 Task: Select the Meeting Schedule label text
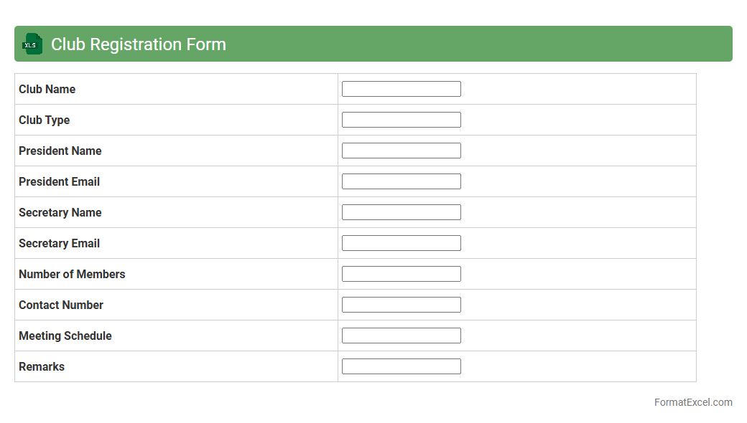tap(65, 336)
